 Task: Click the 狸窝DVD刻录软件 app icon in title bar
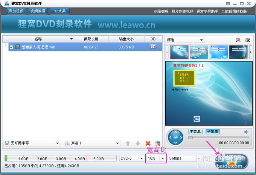click(7, 3)
